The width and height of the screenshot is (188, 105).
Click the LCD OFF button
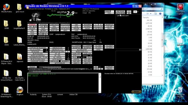click(109, 27)
